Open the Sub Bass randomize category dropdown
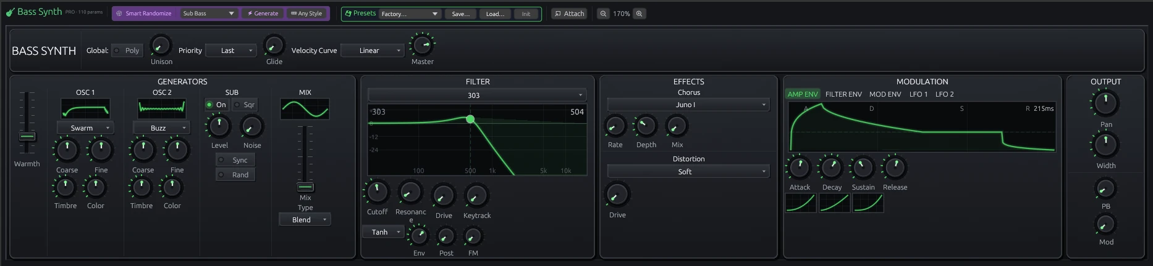Image resolution: width=1153 pixels, height=266 pixels. [x=208, y=14]
